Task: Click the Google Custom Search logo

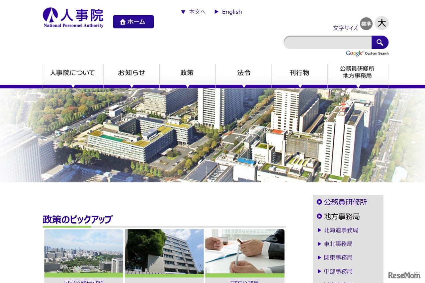Action: click(354, 53)
